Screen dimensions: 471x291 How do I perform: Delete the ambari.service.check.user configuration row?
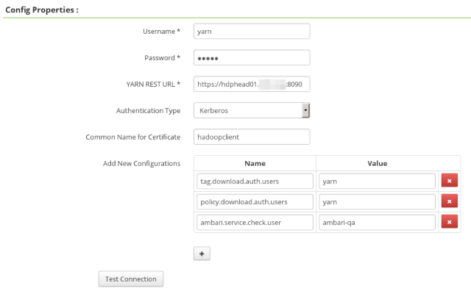[450, 222]
